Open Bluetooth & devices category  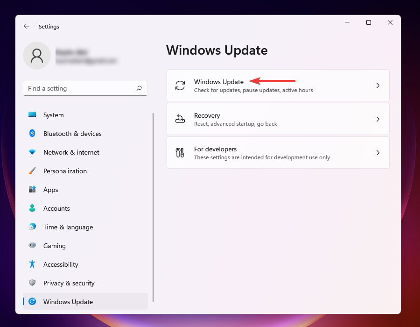click(85, 134)
